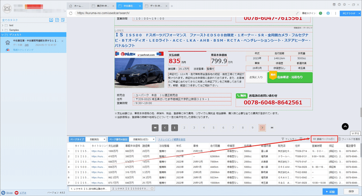This screenshot has height=196, width=362.
Task: Open the gift icon in the title bar
Action: [334, 5]
